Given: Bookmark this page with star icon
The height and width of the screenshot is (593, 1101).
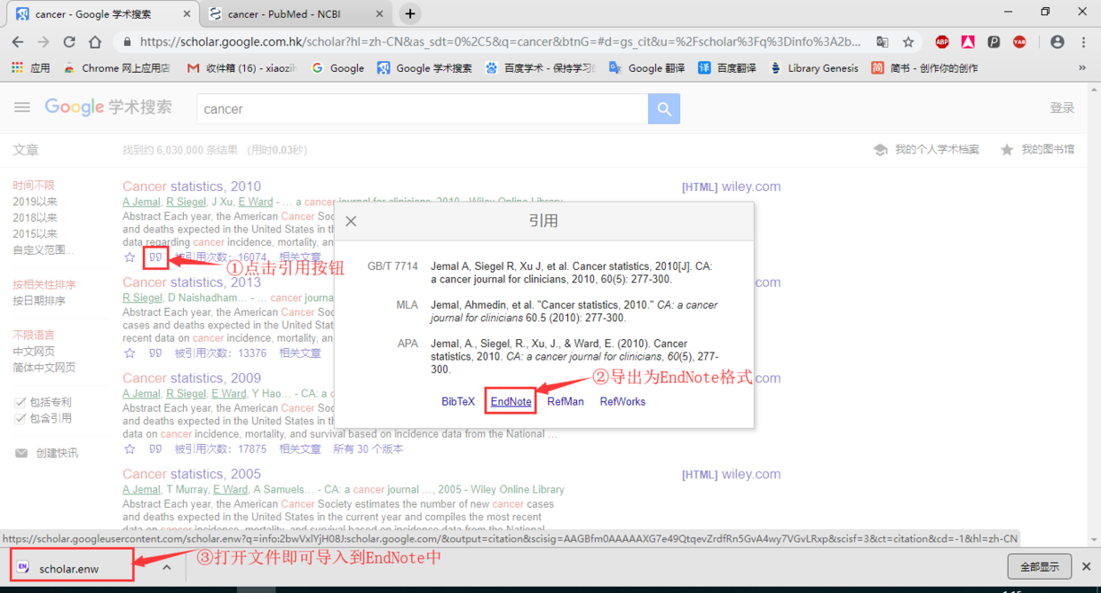Looking at the screenshot, I should coord(908,42).
